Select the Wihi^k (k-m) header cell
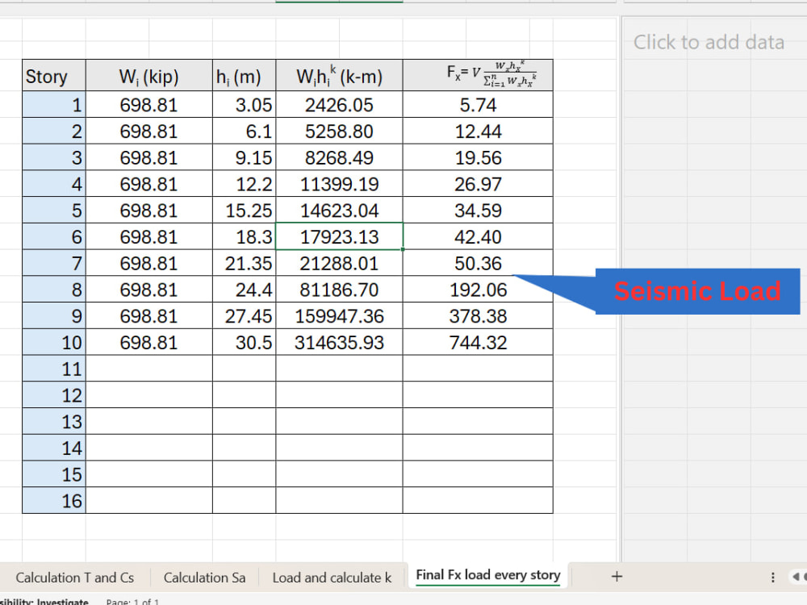807x605 pixels. [339, 76]
